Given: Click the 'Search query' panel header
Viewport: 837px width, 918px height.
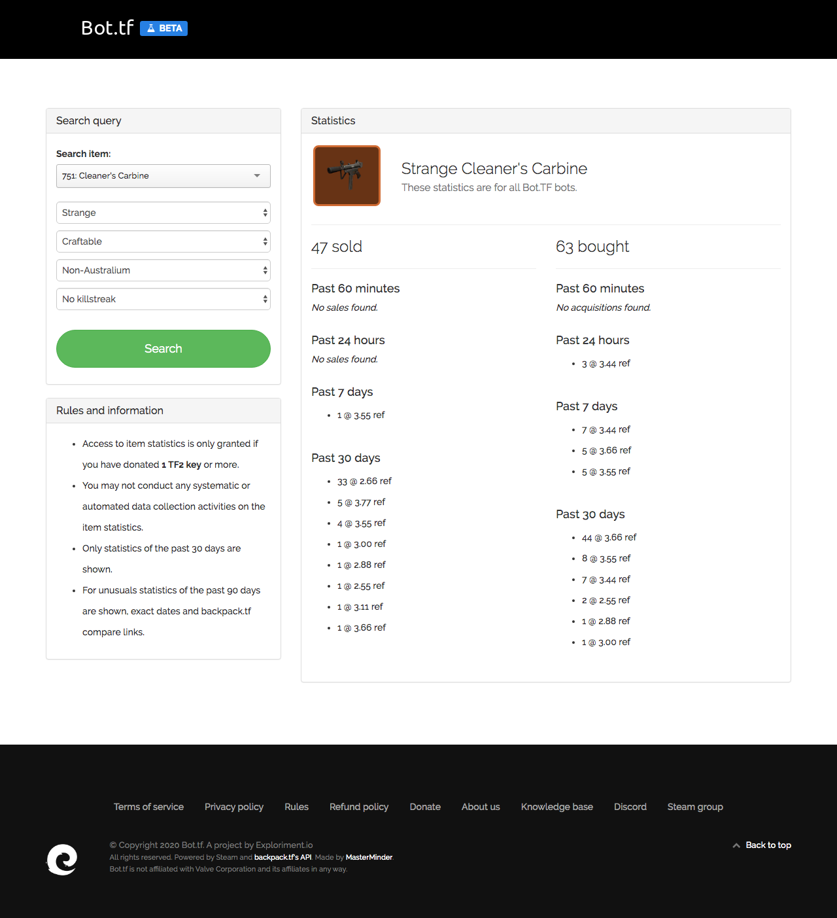Looking at the screenshot, I should [x=163, y=120].
